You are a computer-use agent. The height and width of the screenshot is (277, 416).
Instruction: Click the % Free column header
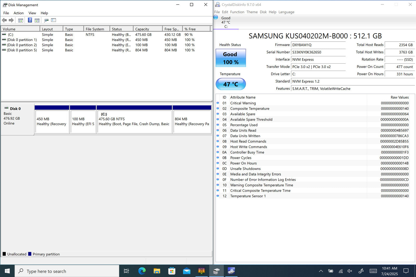coord(196,29)
